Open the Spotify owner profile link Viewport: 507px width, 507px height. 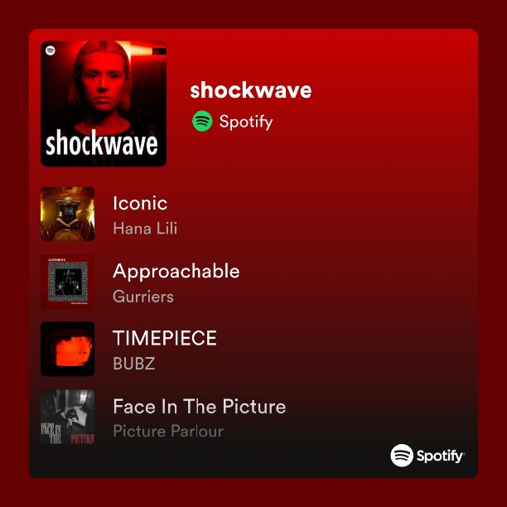[x=246, y=122]
